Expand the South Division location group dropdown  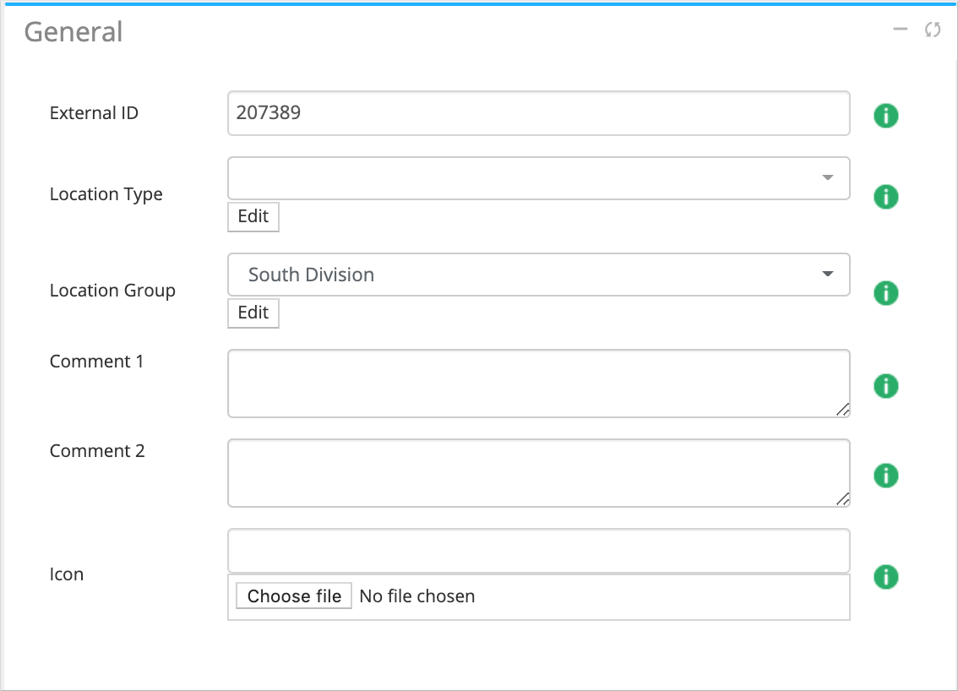[x=538, y=275]
